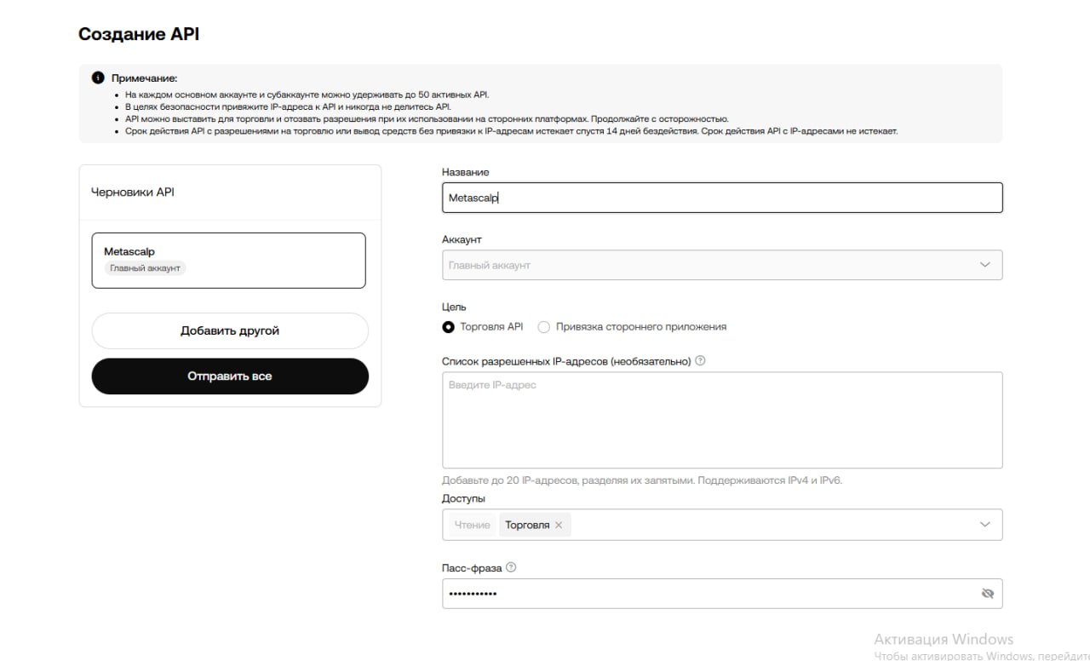Choose Привязка стороннего приложения radio option

click(x=544, y=327)
